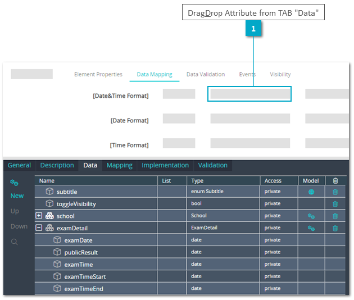Click the highlighted Date&Time Format mapping field

[x=250, y=94]
